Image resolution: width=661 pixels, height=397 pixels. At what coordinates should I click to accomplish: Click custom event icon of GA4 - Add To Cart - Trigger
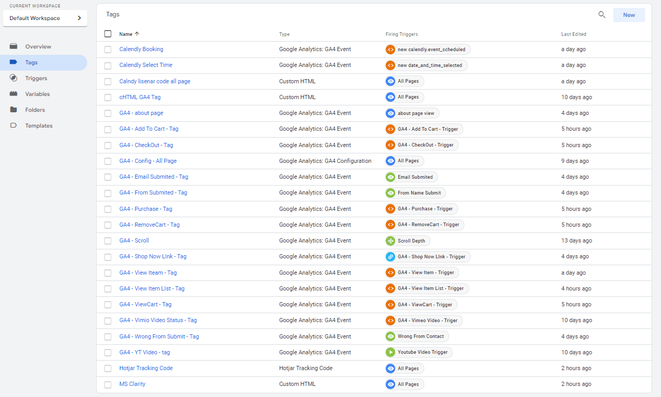[390, 129]
